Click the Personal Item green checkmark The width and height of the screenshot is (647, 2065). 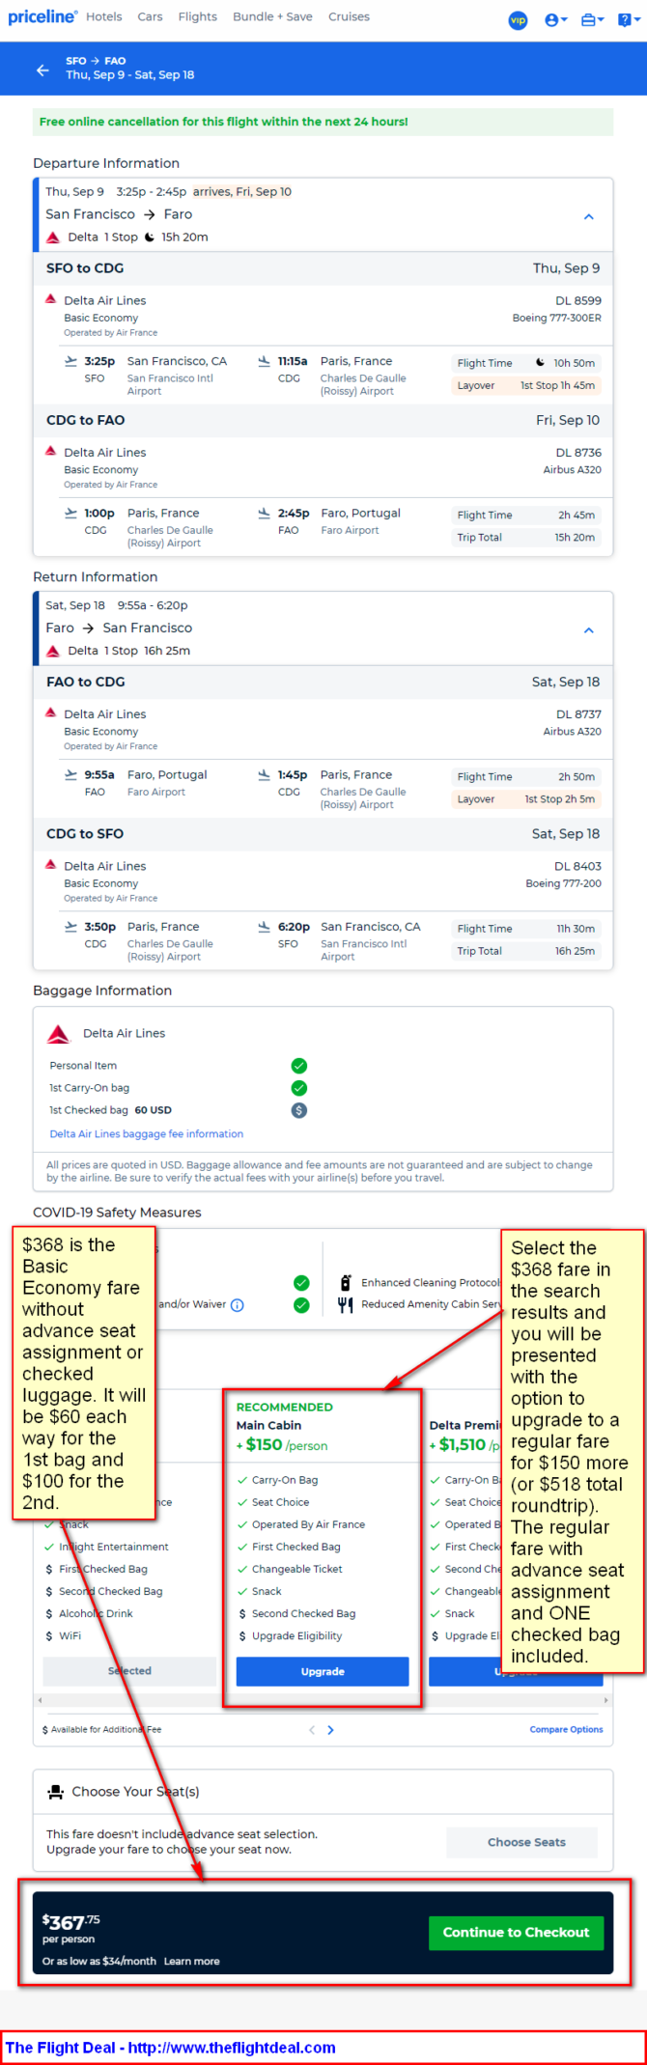[x=299, y=1066]
